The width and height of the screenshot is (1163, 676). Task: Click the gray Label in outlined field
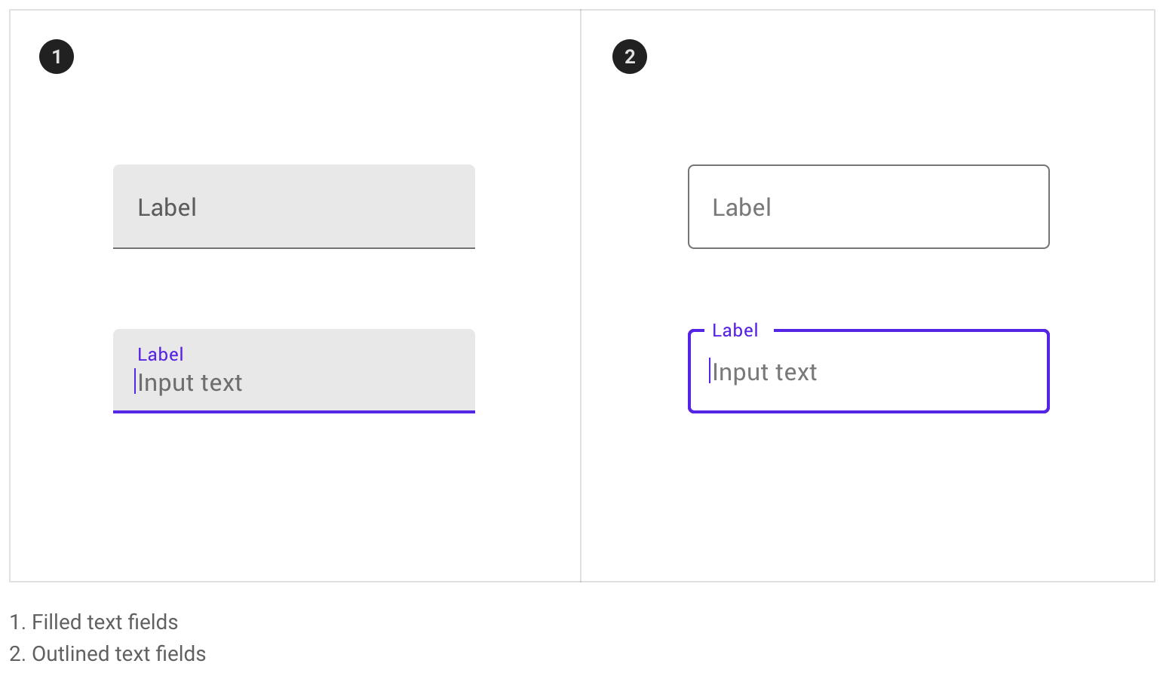point(741,207)
